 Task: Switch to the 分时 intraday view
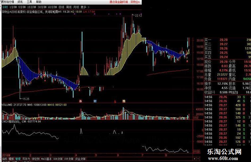[5, 7]
